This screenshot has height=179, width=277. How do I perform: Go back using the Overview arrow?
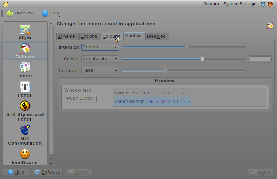tap(20, 13)
